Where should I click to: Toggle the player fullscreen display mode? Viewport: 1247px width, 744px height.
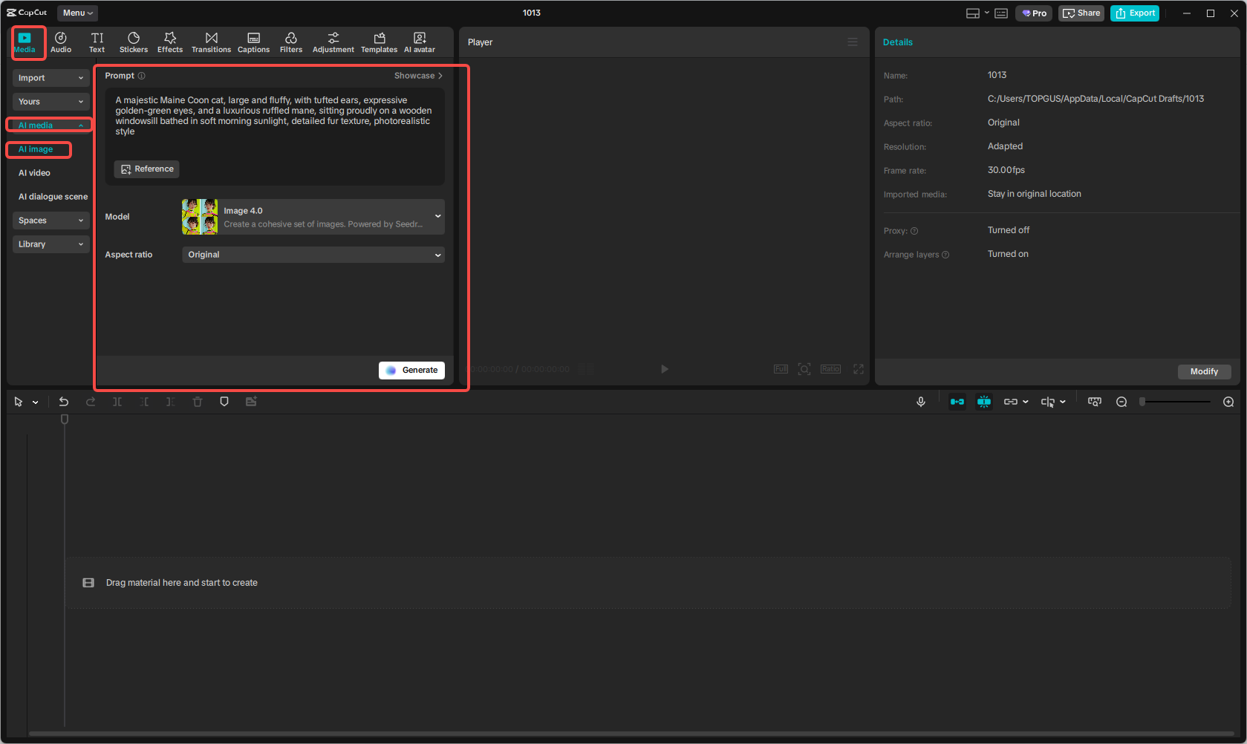click(859, 368)
